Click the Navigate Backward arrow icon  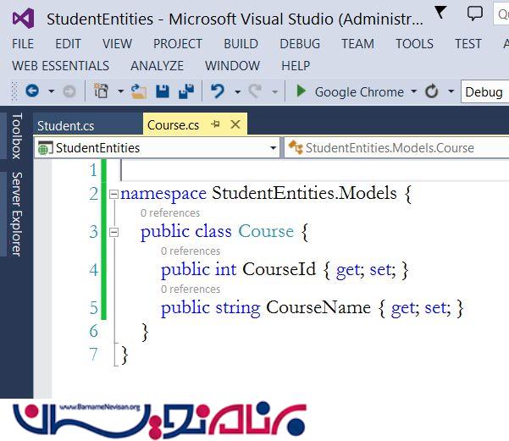(32, 91)
